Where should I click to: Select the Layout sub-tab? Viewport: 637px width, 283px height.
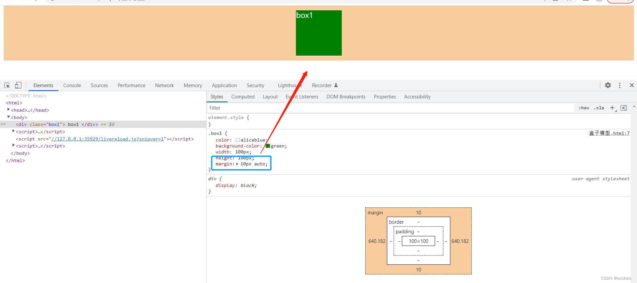point(270,96)
